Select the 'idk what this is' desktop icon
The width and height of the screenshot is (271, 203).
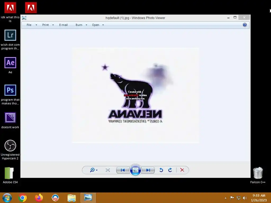coord(10,12)
